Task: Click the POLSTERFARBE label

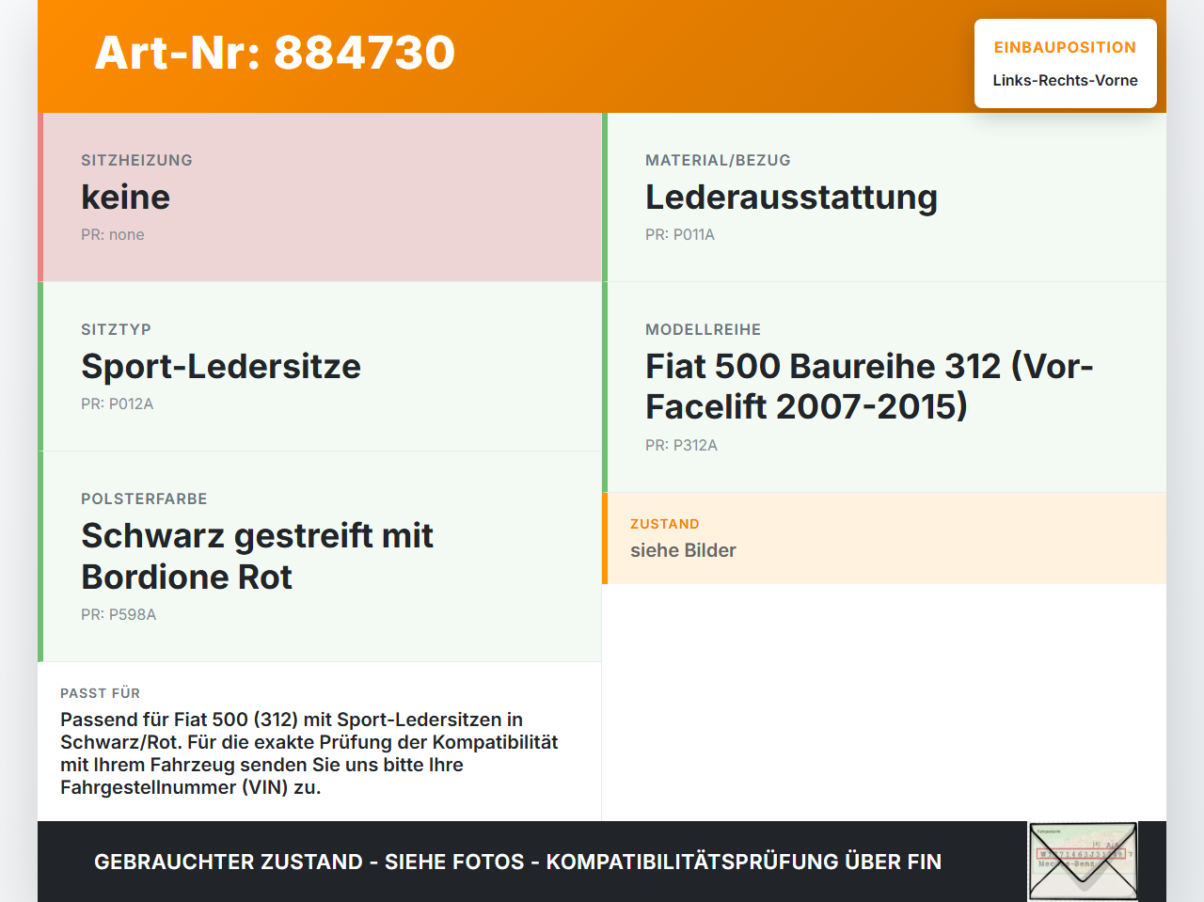Action: coord(144,498)
